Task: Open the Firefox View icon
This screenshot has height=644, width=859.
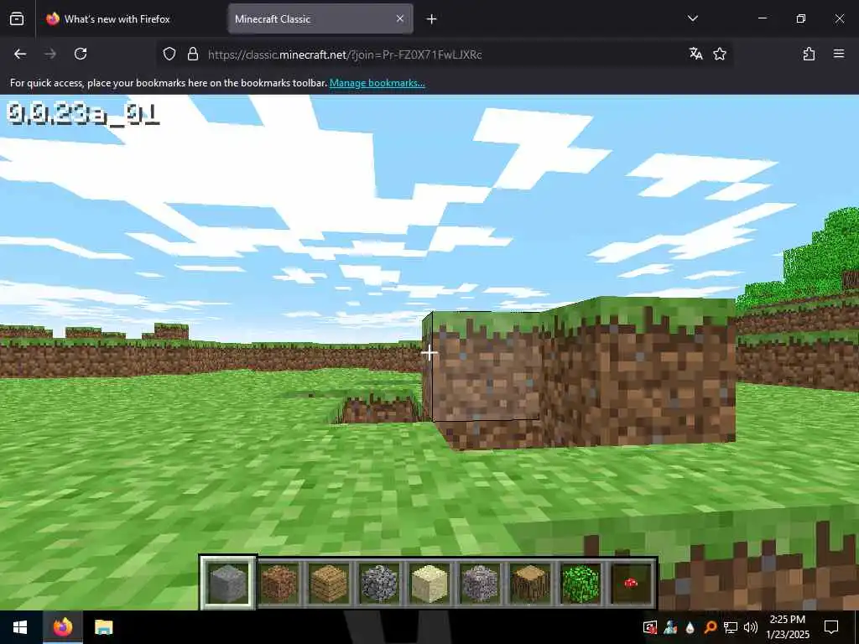Action: pos(17,18)
